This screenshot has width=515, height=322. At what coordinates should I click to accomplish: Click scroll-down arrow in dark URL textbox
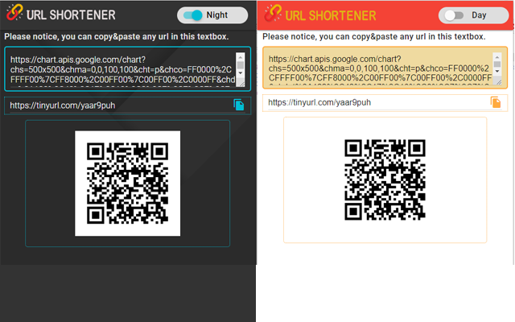(241, 73)
